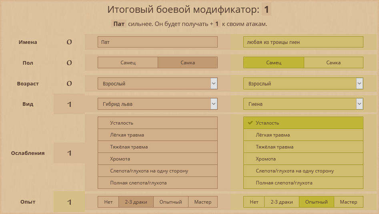Open the left Вид dropdown showing Гибрид льва

[158, 104]
